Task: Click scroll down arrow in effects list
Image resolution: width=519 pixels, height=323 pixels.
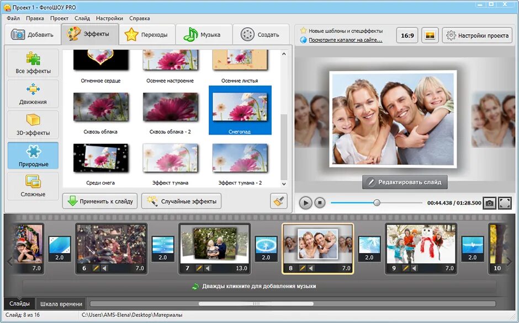Action: (x=284, y=184)
